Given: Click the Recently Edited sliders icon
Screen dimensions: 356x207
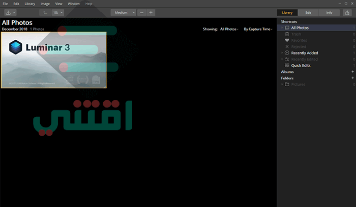Looking at the screenshot, I should [x=287, y=59].
